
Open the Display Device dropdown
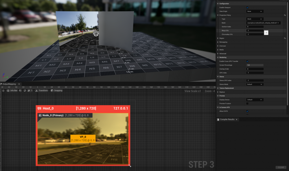(x=255, y=100)
